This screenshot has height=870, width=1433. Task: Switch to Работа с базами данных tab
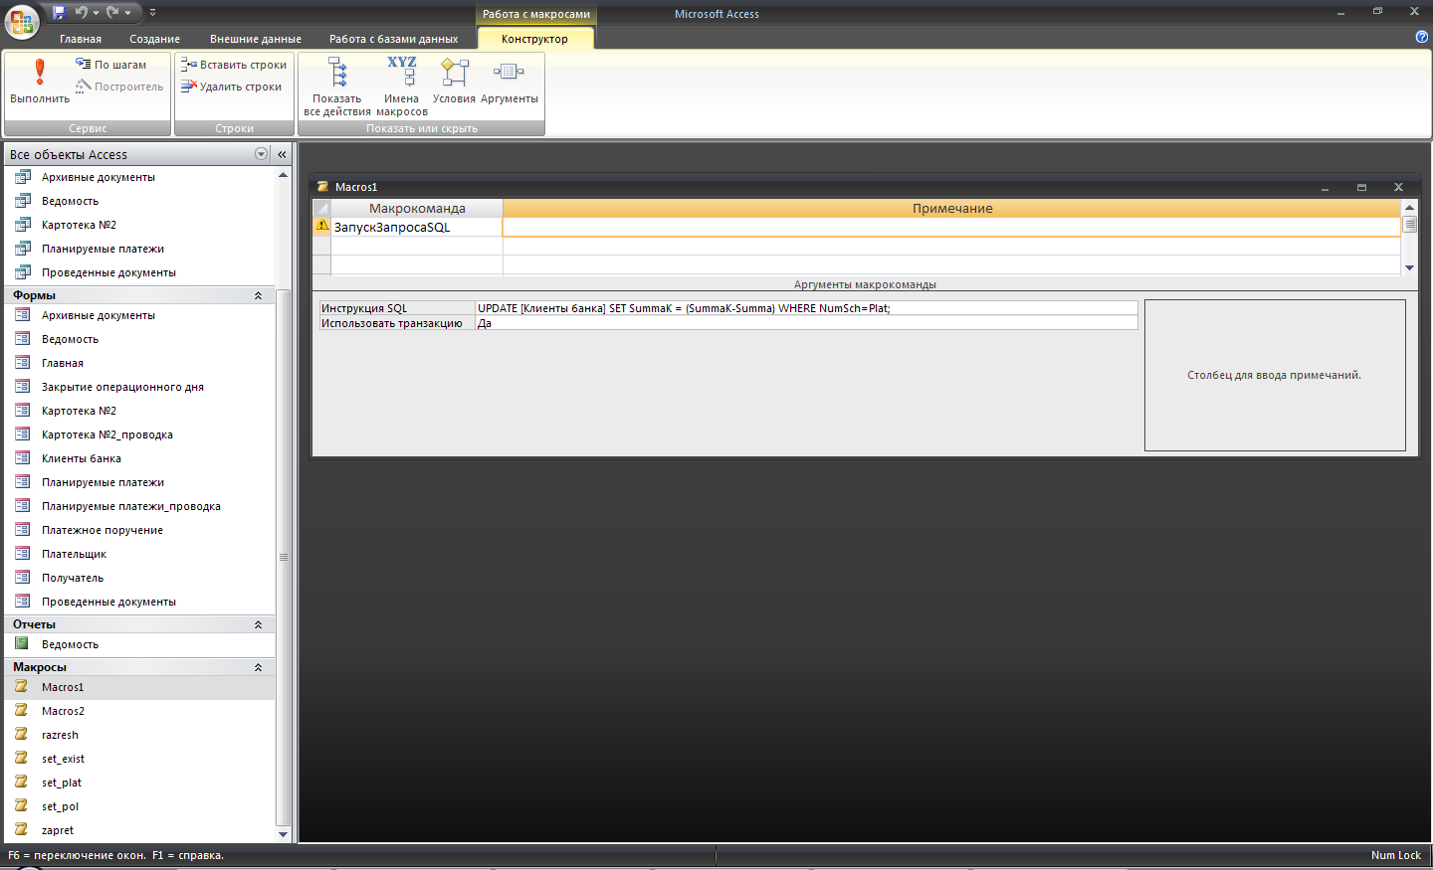click(394, 39)
